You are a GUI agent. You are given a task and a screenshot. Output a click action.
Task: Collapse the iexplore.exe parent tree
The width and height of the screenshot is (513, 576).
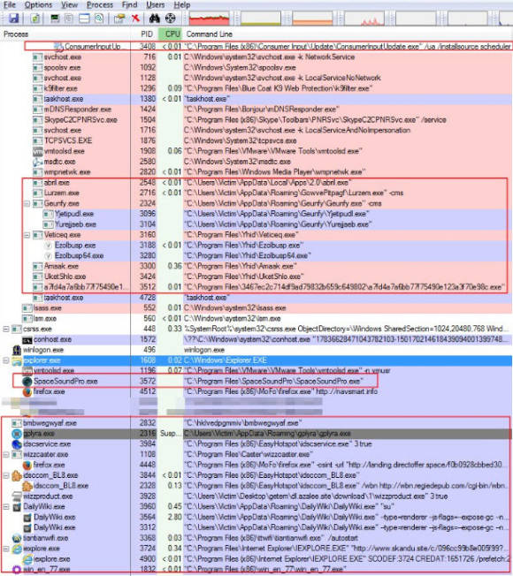pos(6,549)
